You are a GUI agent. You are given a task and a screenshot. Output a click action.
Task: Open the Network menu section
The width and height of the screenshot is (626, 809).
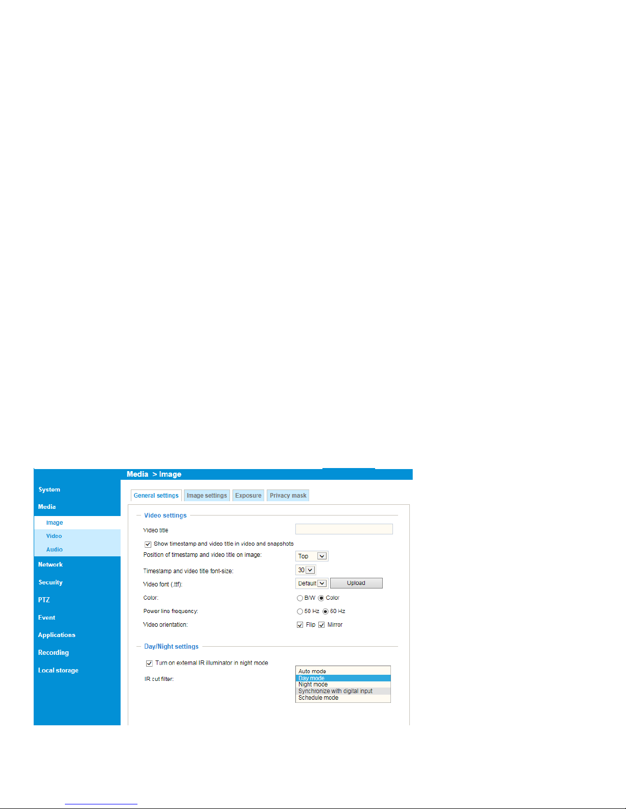51,565
